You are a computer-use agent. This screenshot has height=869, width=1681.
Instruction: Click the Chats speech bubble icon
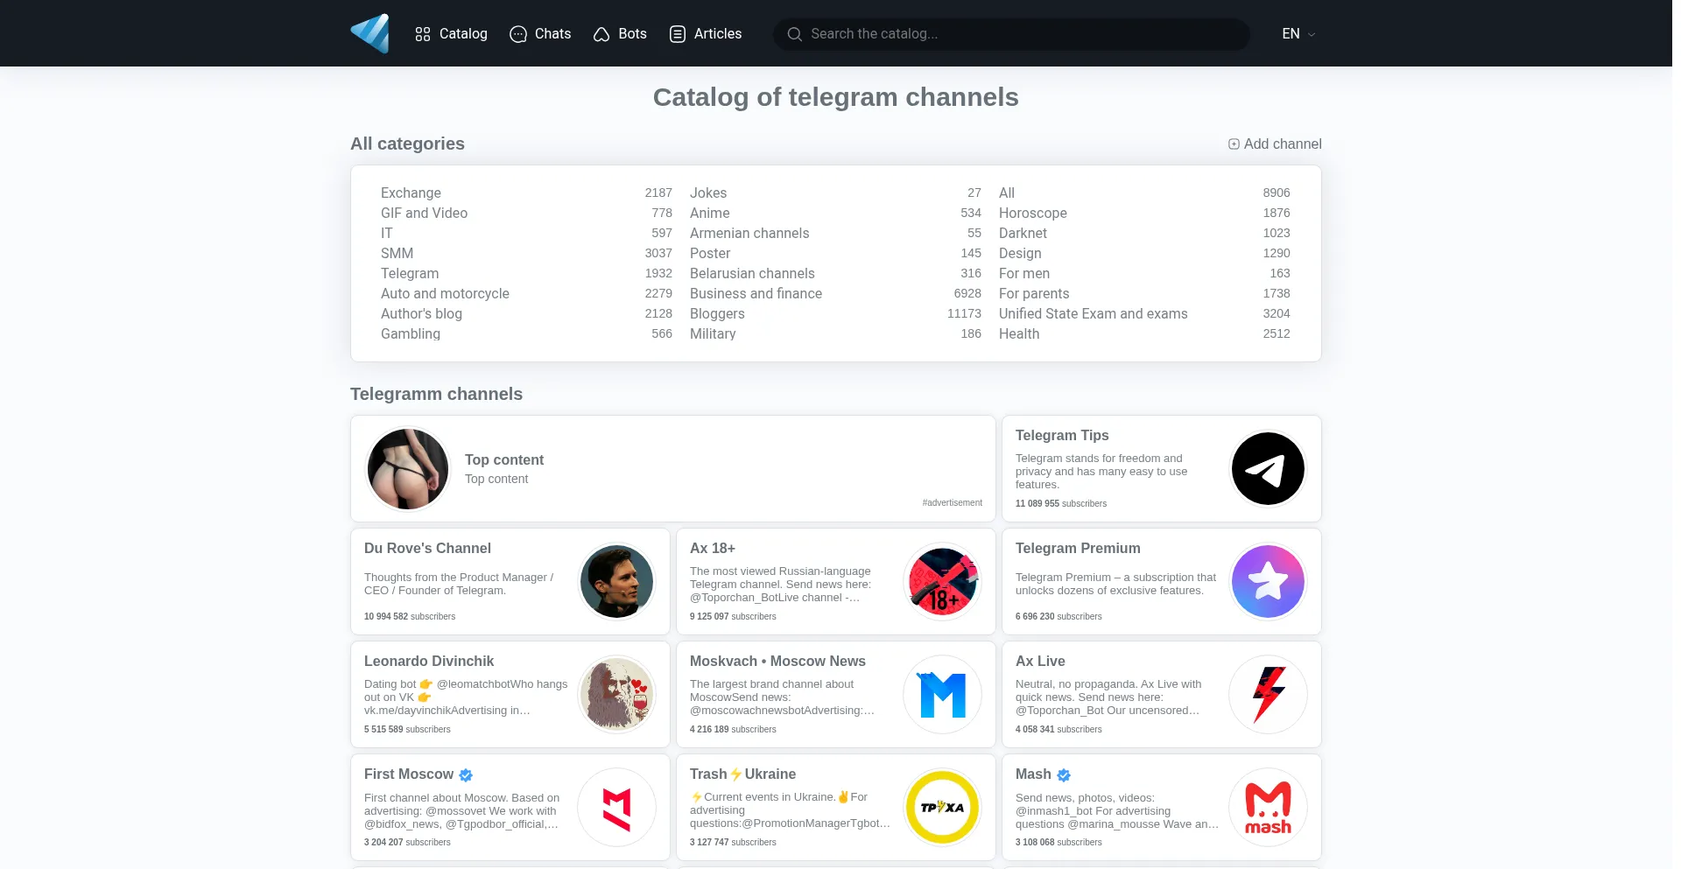pos(518,34)
